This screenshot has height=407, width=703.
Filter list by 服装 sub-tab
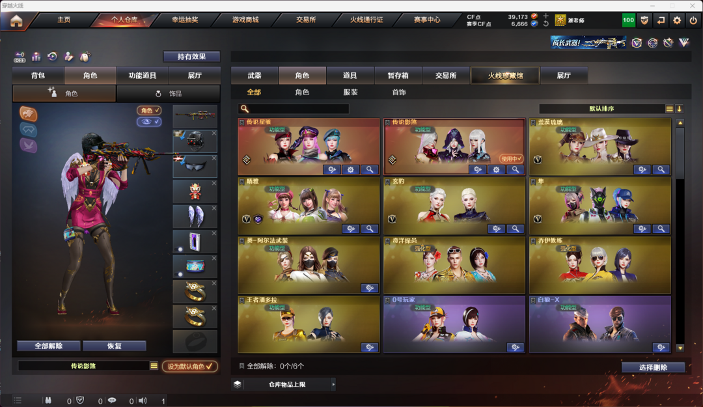click(350, 92)
